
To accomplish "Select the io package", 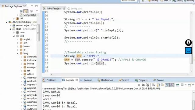I will click(24, 50).
